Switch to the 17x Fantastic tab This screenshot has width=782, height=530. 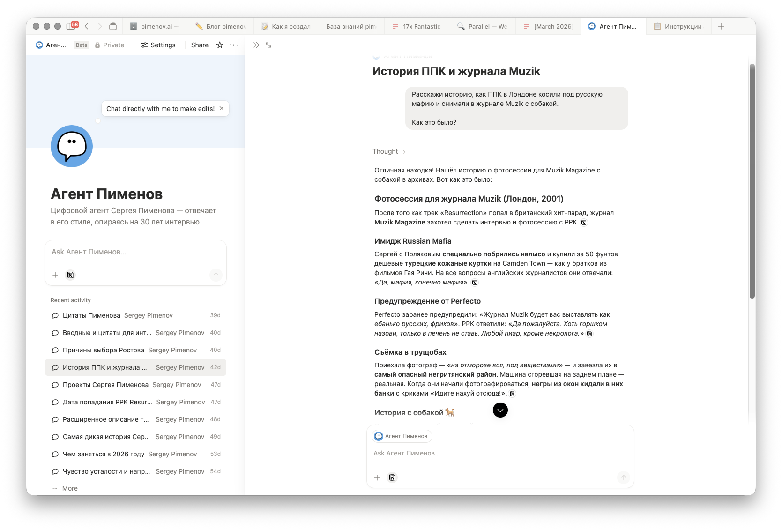click(417, 26)
